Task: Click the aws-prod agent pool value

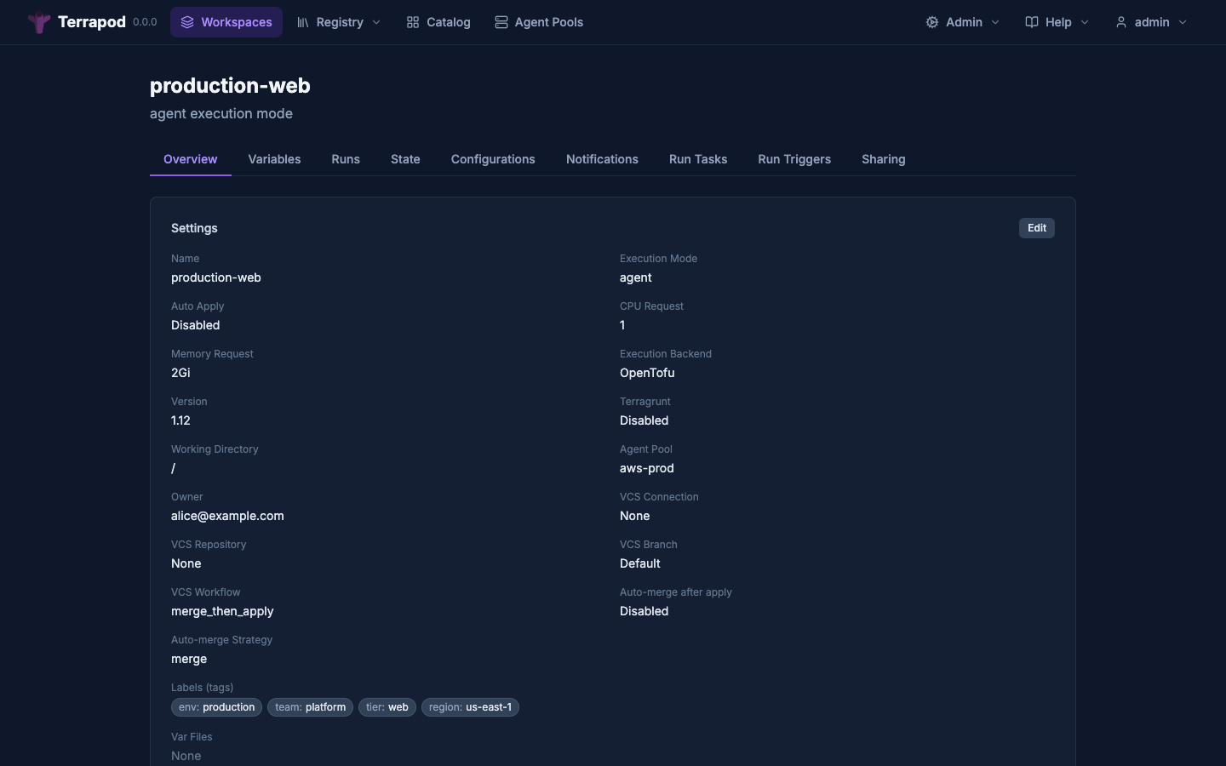Action: [x=647, y=468]
